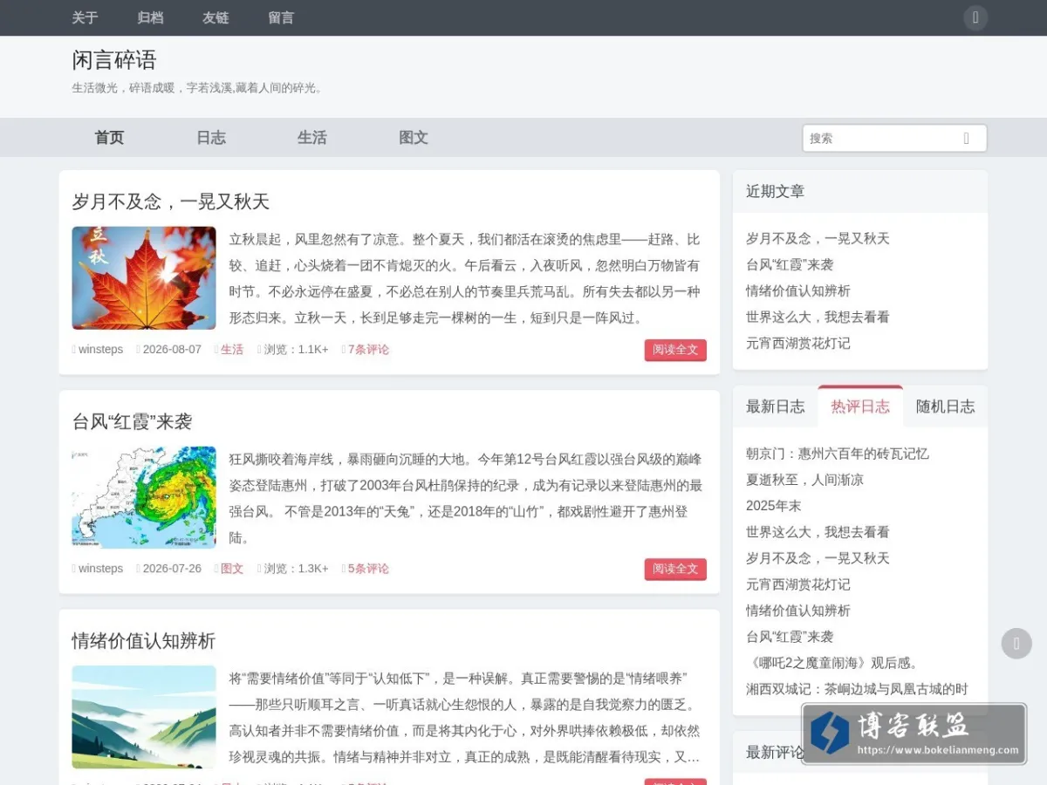Switch to the 随机日志 tab
1047x785 pixels.
pos(946,406)
